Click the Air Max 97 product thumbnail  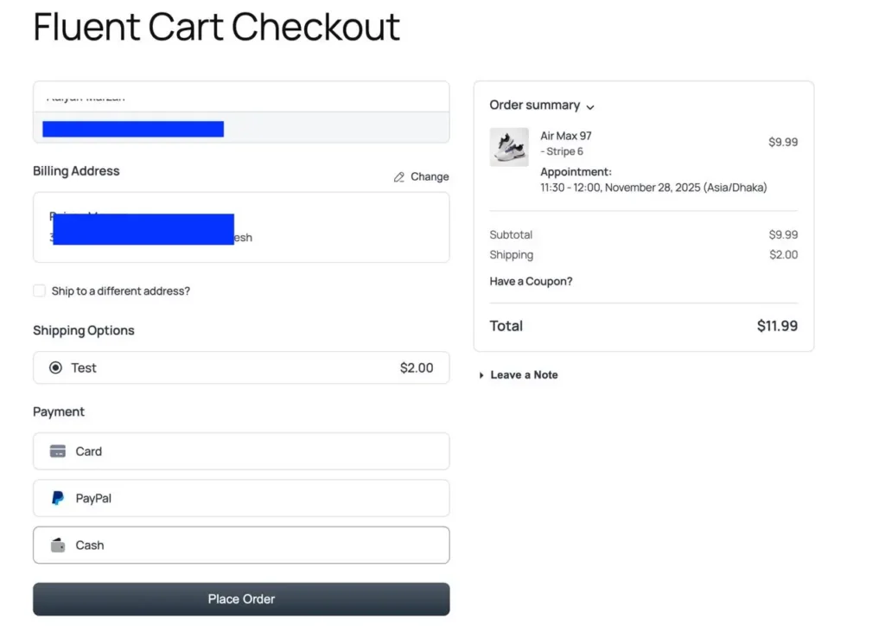[x=509, y=147]
